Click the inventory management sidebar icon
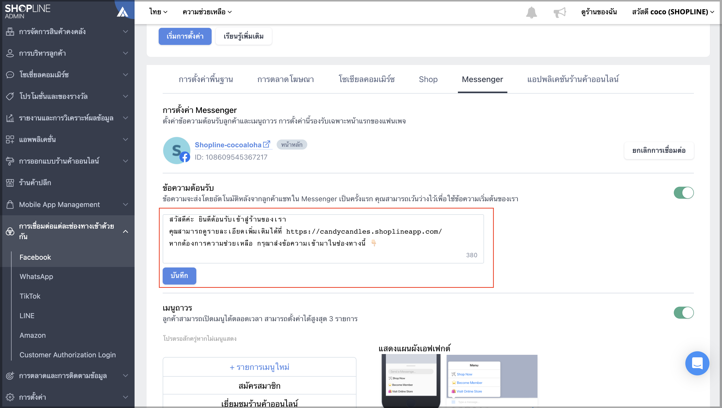Screen dimensions: 722x408 10,32
